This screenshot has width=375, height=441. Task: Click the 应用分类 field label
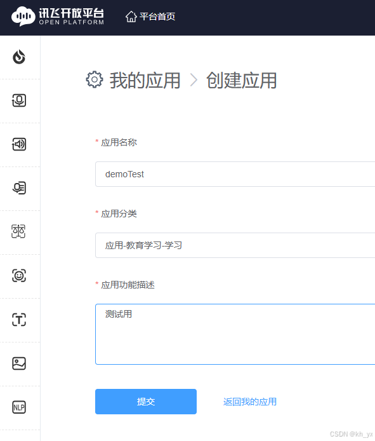click(119, 214)
